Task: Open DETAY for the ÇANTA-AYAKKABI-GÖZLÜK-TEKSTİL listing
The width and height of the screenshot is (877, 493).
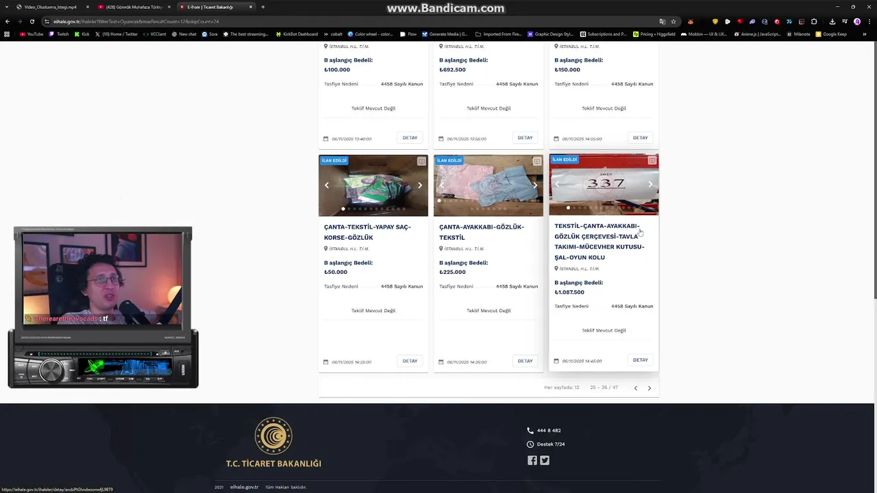Action: pyautogui.click(x=525, y=361)
